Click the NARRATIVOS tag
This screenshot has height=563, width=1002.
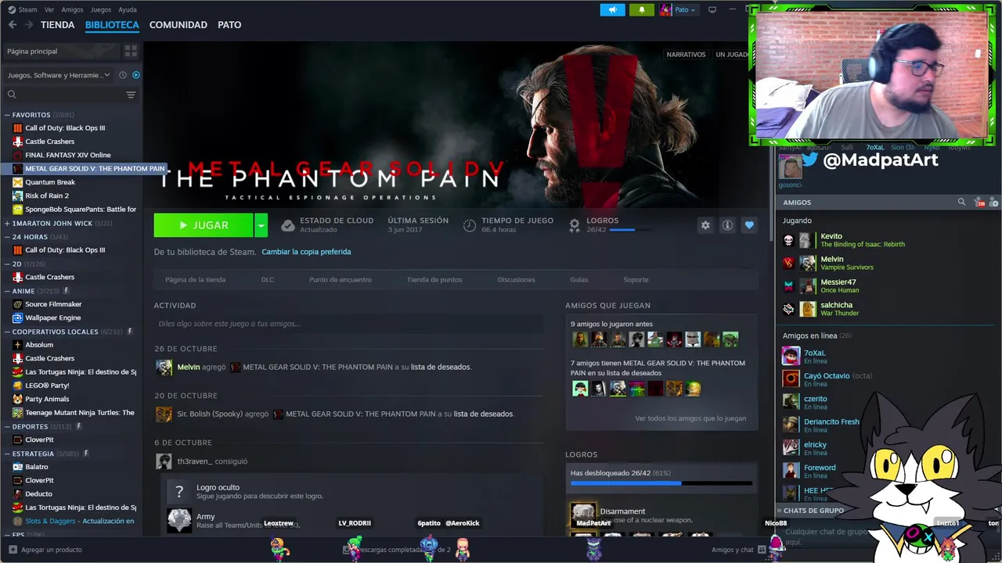pyautogui.click(x=686, y=55)
